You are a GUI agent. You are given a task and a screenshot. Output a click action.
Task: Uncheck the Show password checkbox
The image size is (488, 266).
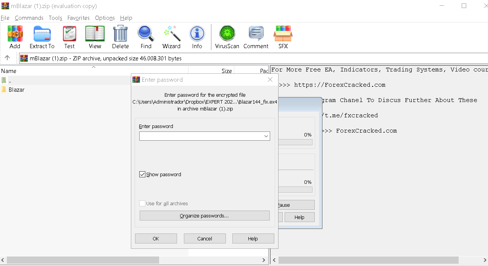click(143, 175)
